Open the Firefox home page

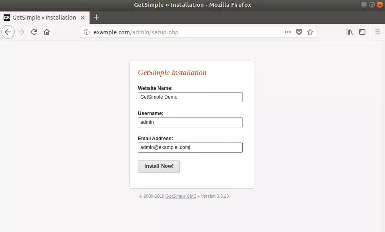47,32
